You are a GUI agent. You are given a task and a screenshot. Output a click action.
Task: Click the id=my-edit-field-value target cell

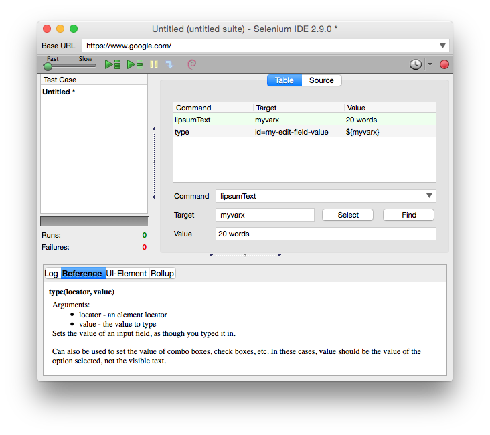click(292, 132)
